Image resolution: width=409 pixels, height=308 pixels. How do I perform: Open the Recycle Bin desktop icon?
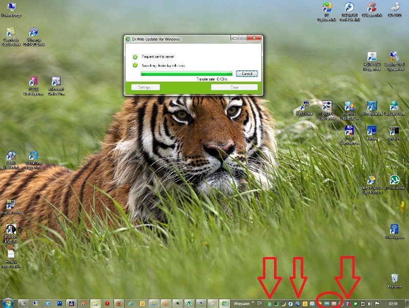(394, 279)
